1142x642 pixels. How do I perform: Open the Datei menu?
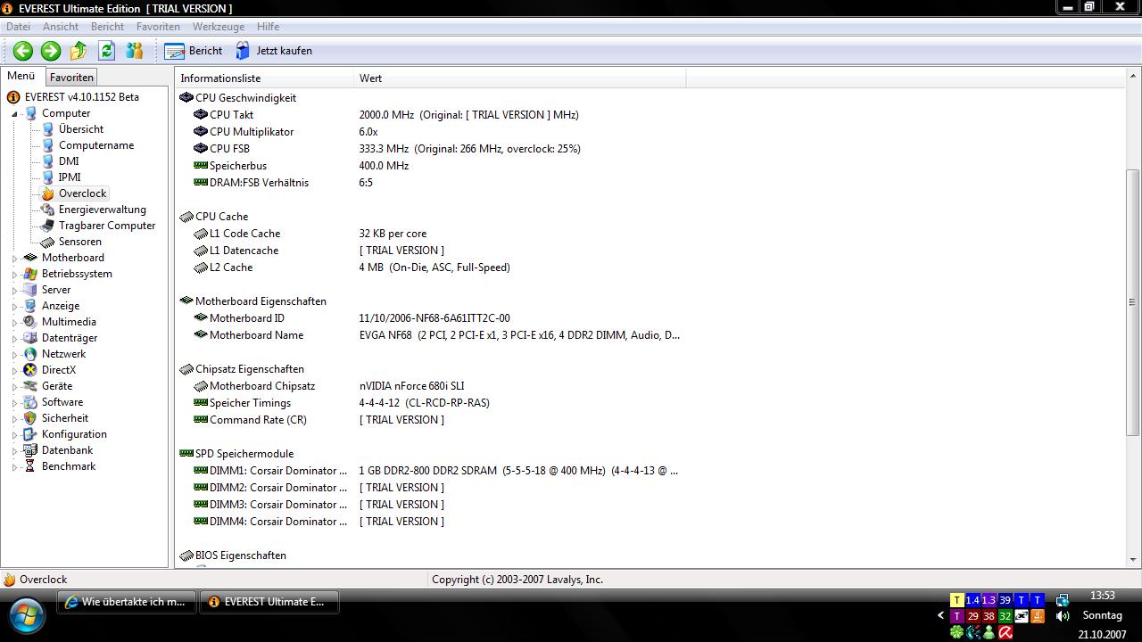[18, 27]
